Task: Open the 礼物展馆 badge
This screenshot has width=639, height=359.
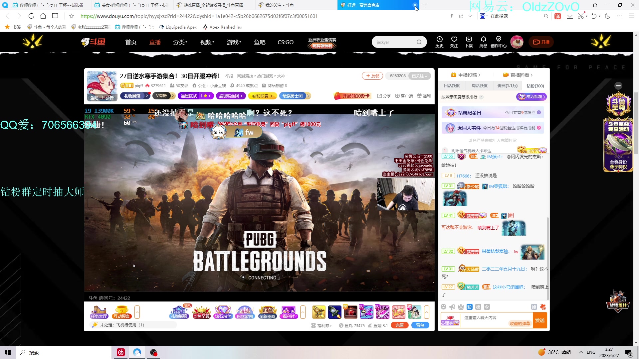Action: (x=135, y=96)
